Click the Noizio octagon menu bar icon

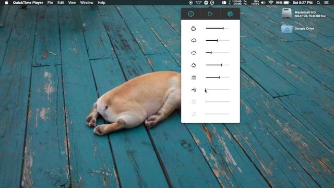click(206, 3)
